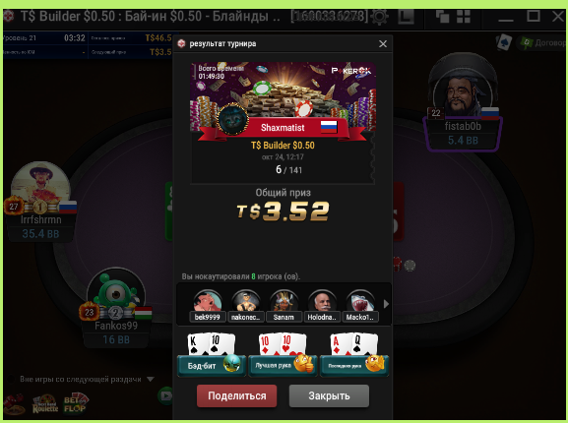The height and width of the screenshot is (423, 568).
Task: Open the settings gear in title bar
Action: pyautogui.click(x=380, y=17)
